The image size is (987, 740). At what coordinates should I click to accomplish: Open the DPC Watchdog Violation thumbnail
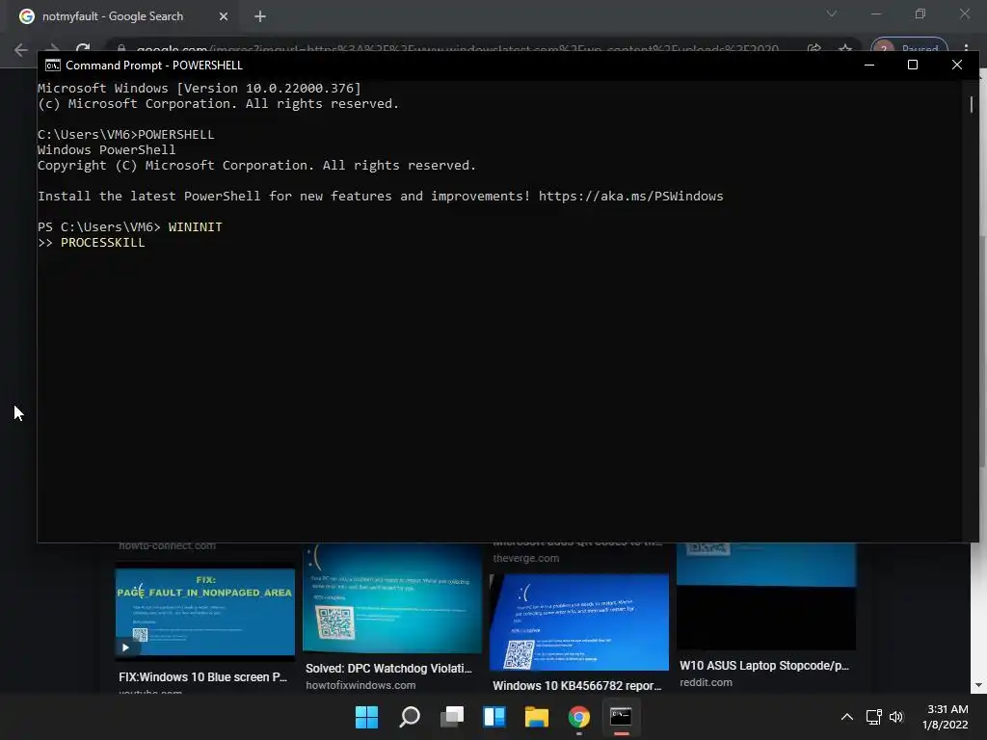[x=392, y=598]
